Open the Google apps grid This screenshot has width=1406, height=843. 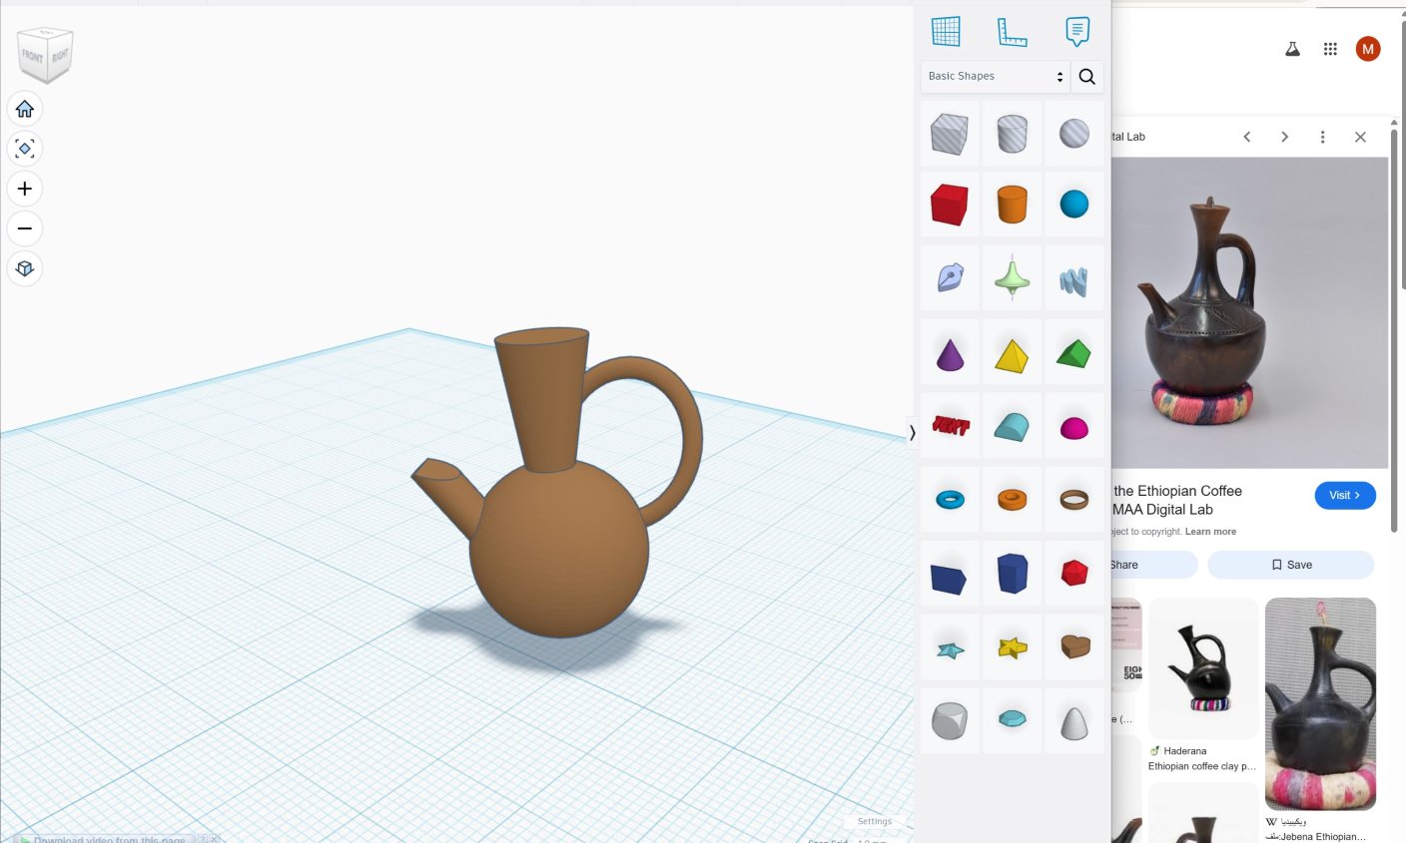1330,49
